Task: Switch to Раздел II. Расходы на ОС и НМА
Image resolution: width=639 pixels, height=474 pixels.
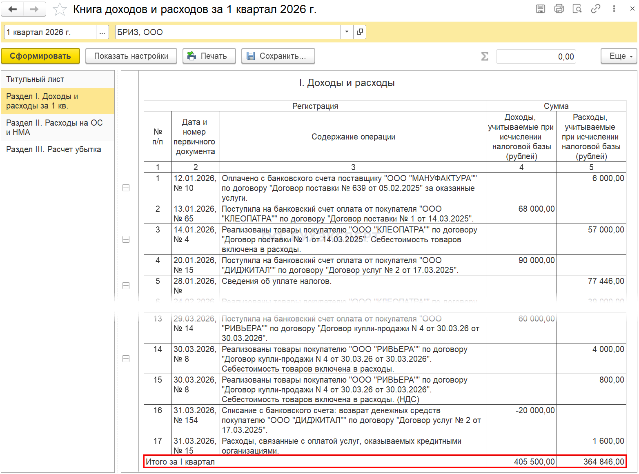Action: pyautogui.click(x=54, y=127)
